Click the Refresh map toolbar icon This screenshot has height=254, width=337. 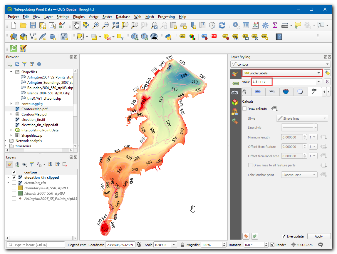(222, 25)
